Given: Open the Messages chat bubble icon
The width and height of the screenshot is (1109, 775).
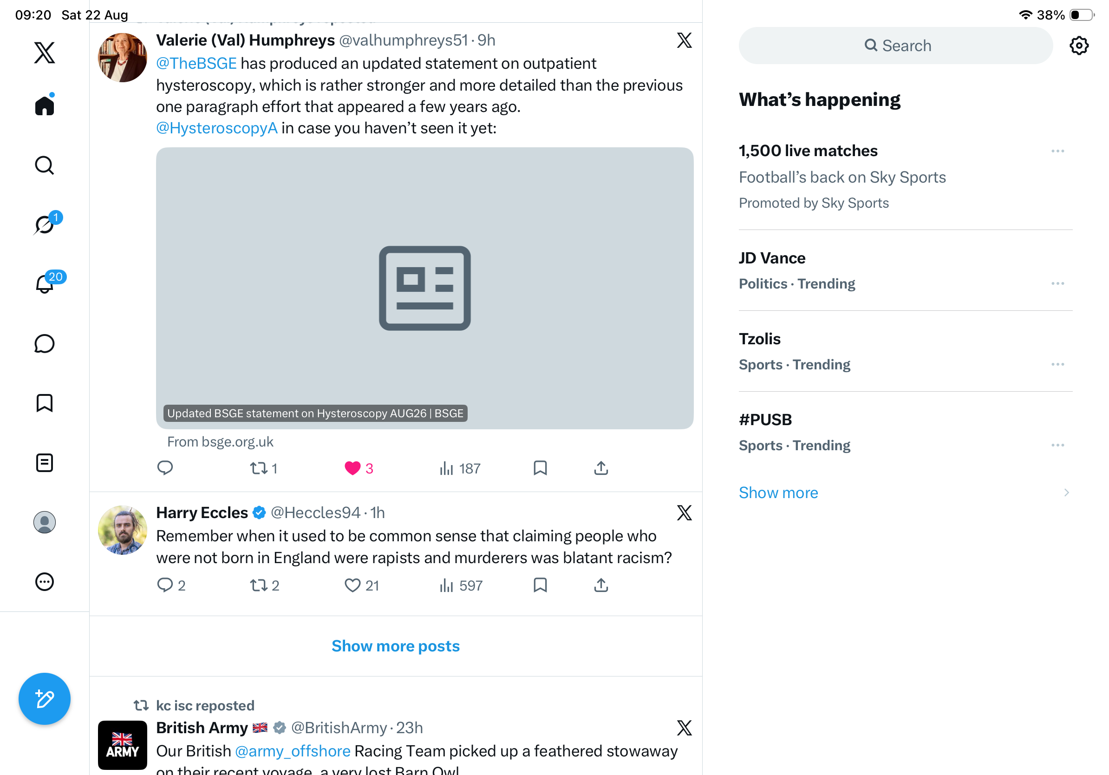Looking at the screenshot, I should 45,344.
